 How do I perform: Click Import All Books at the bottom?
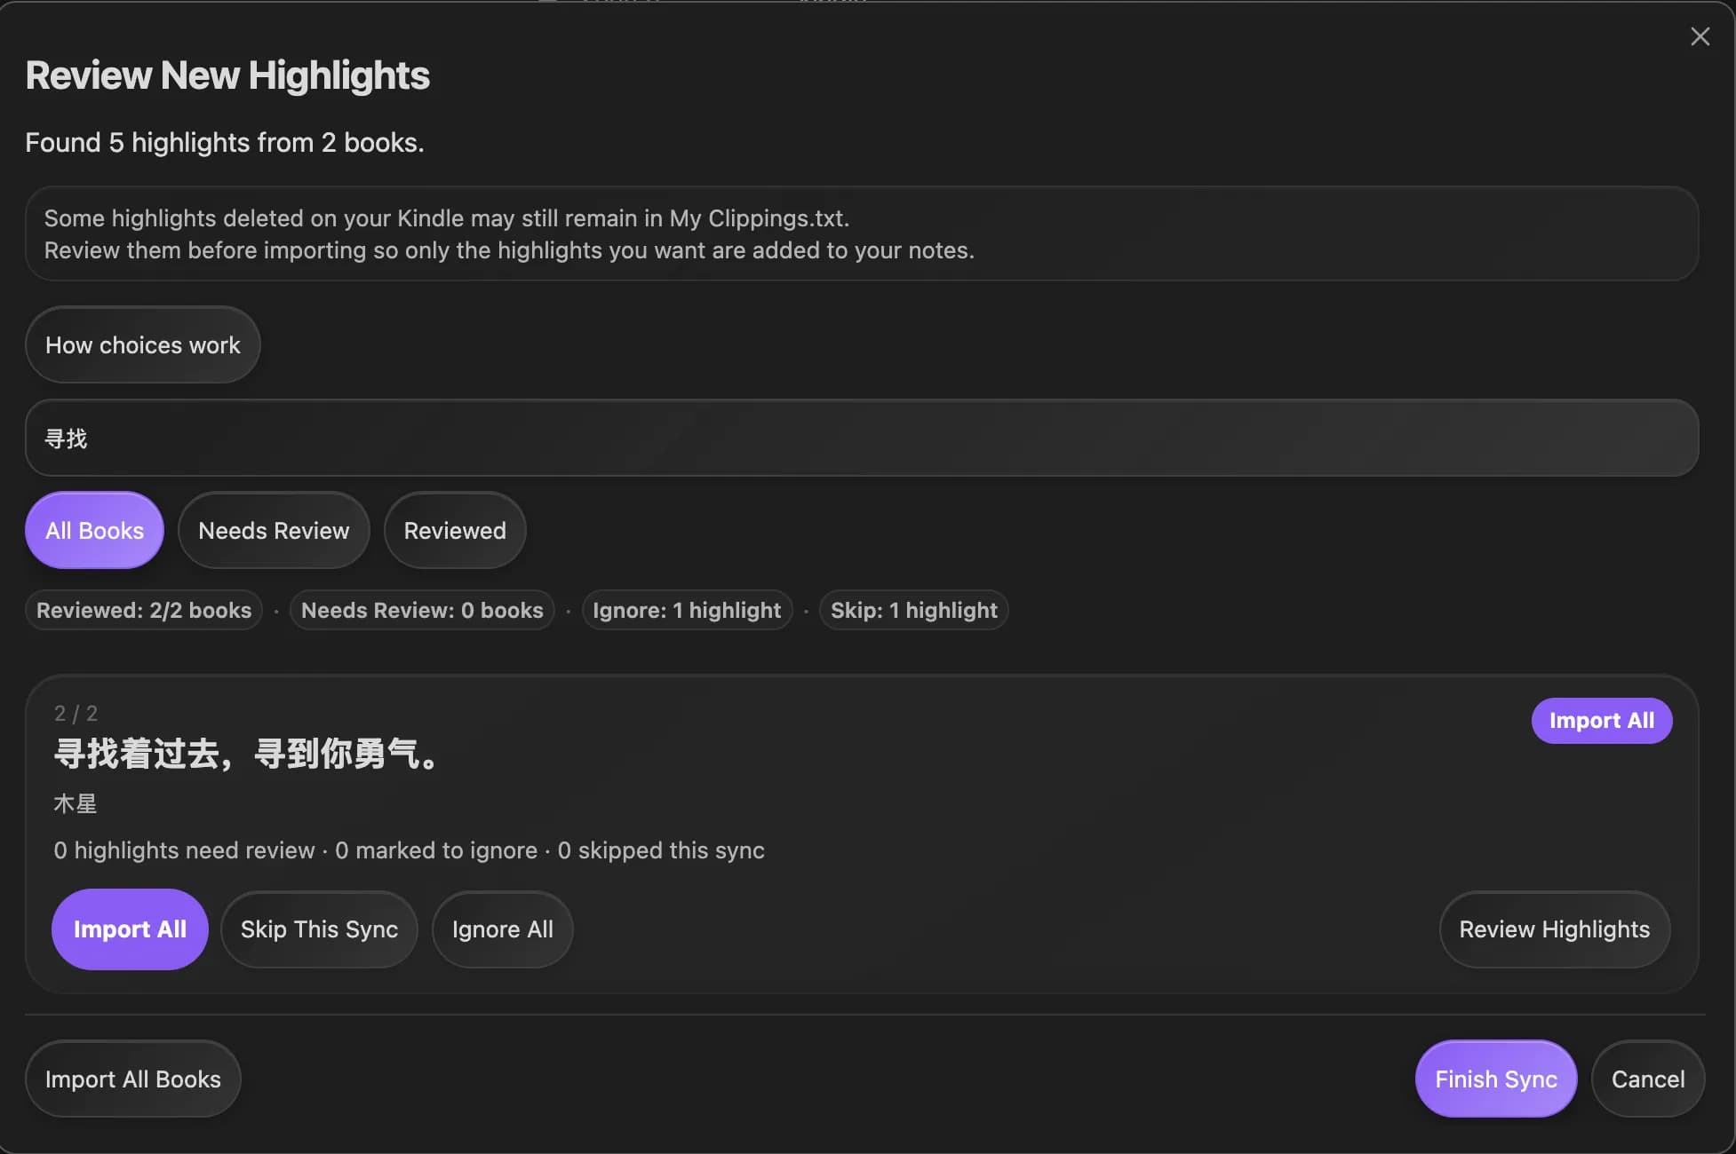click(133, 1079)
